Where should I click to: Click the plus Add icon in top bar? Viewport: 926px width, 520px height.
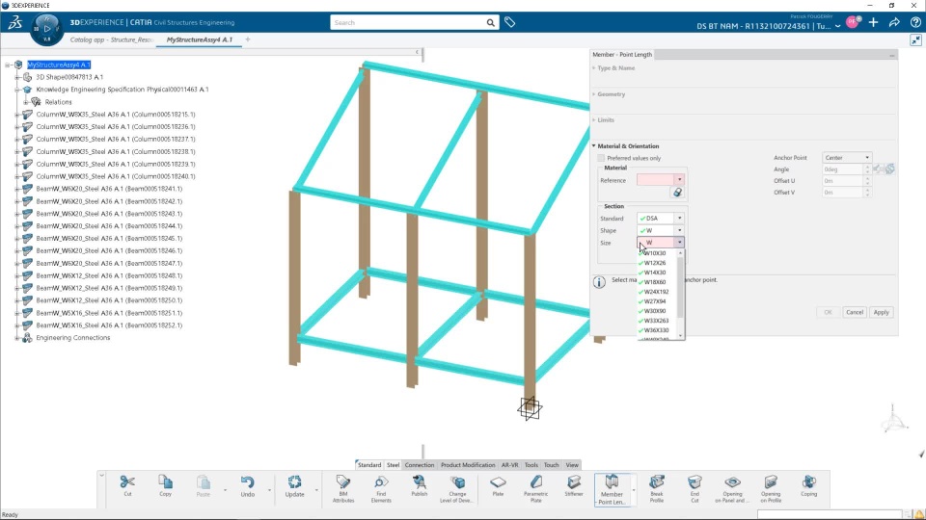[x=874, y=22]
